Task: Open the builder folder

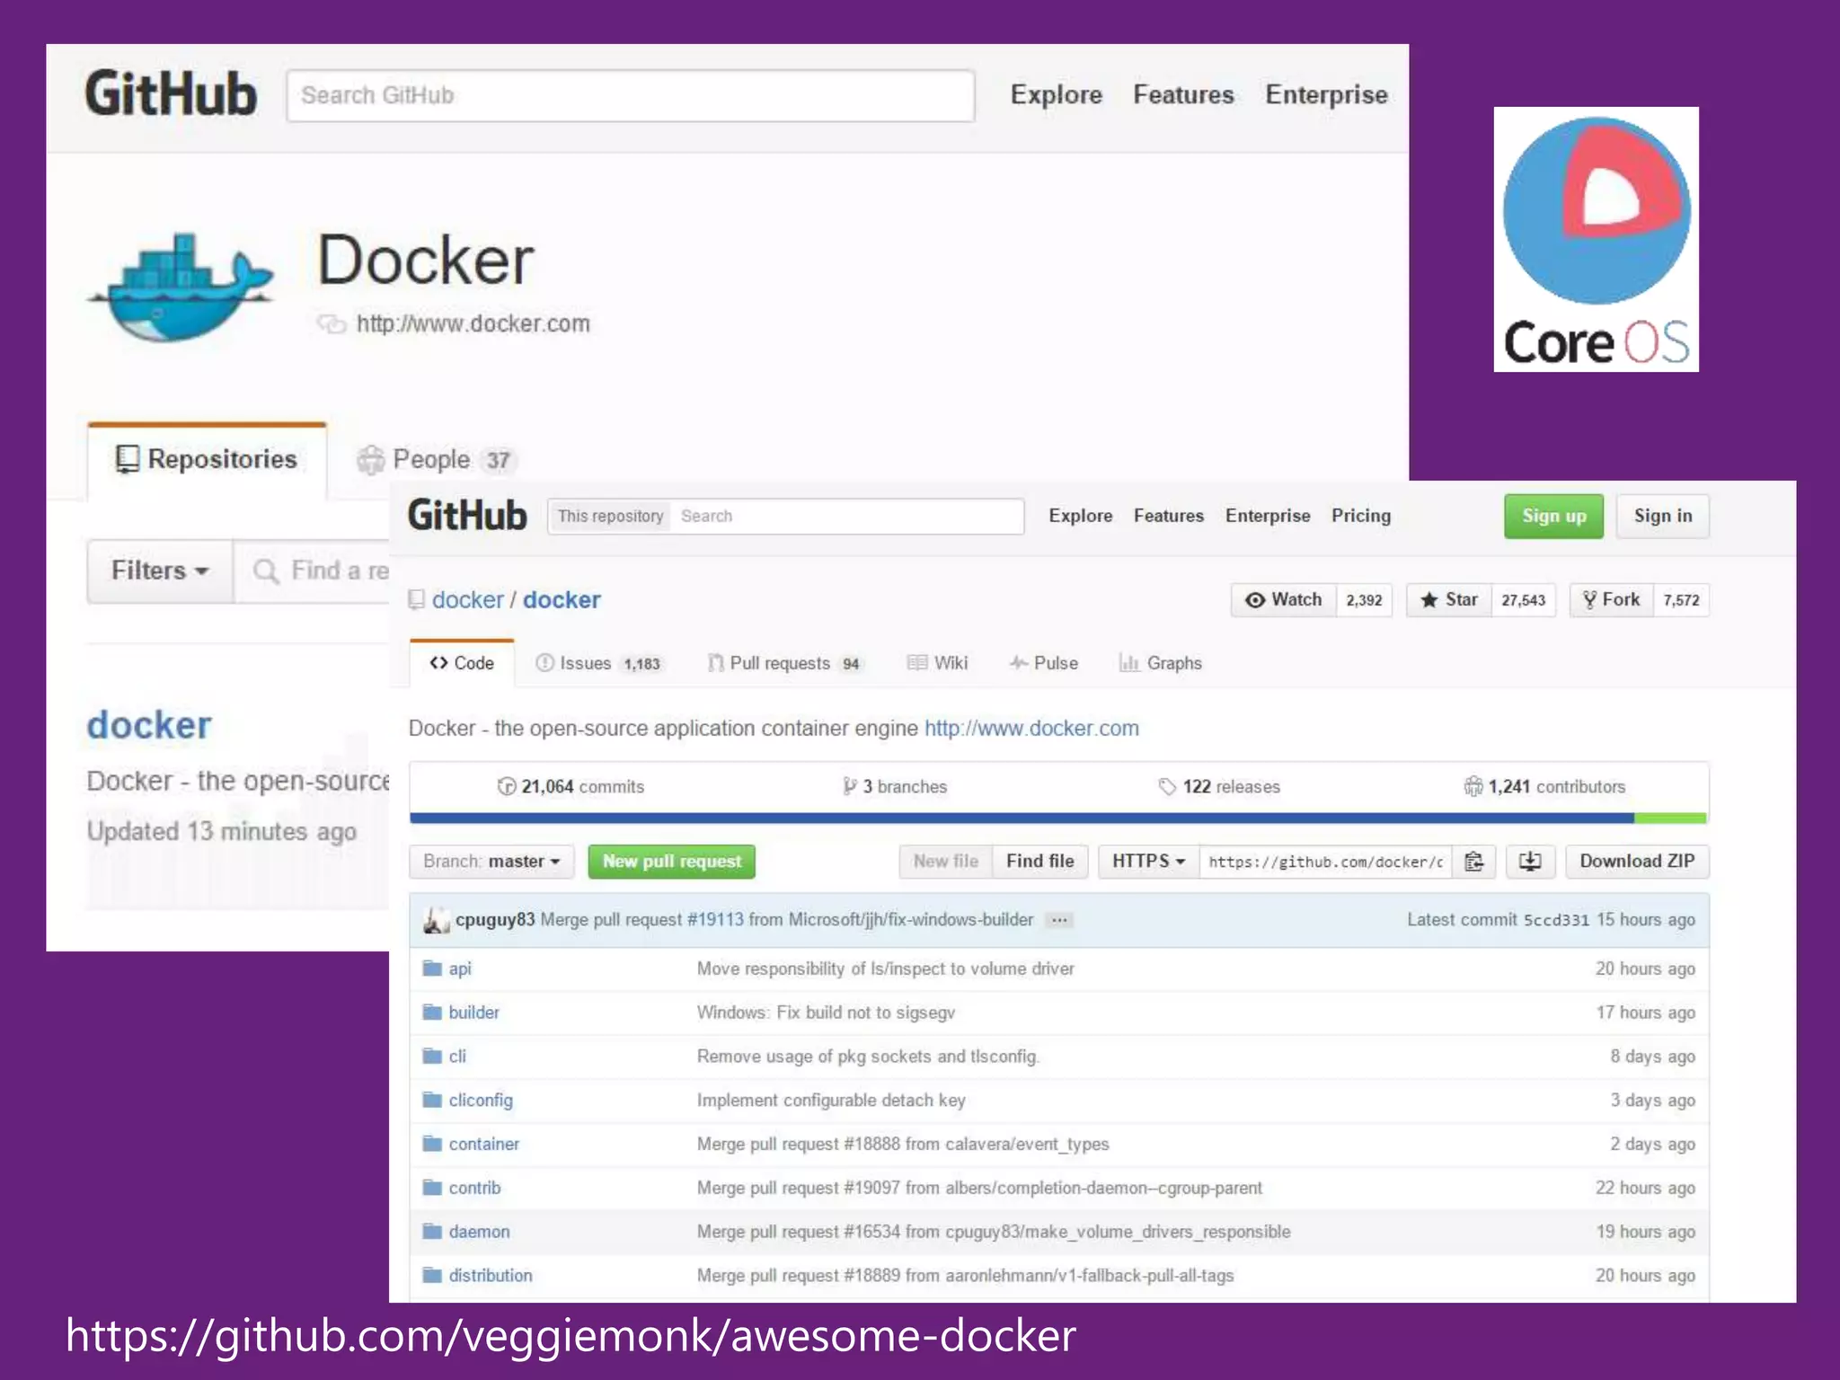Action: tap(473, 1013)
